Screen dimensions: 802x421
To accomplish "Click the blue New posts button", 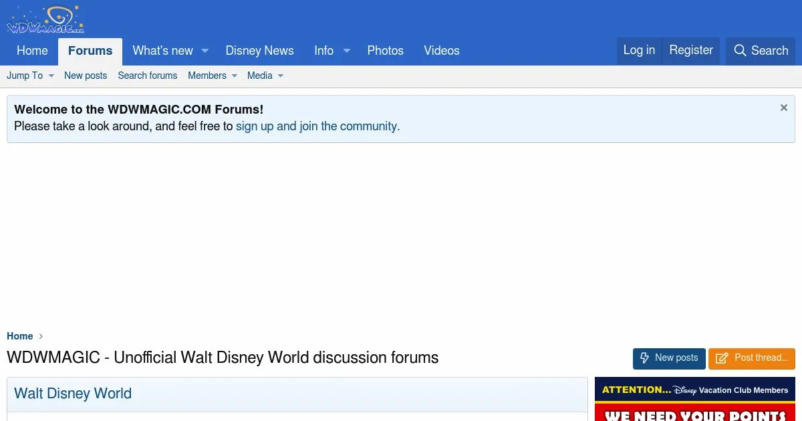I will (x=669, y=358).
